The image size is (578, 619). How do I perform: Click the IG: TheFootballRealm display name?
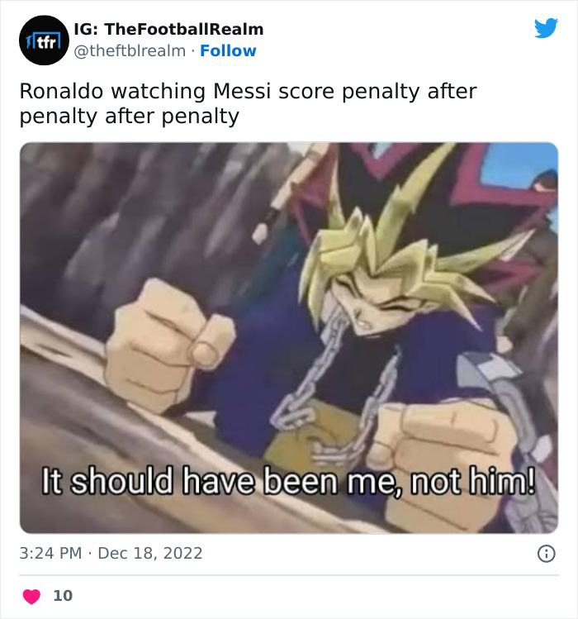(168, 29)
